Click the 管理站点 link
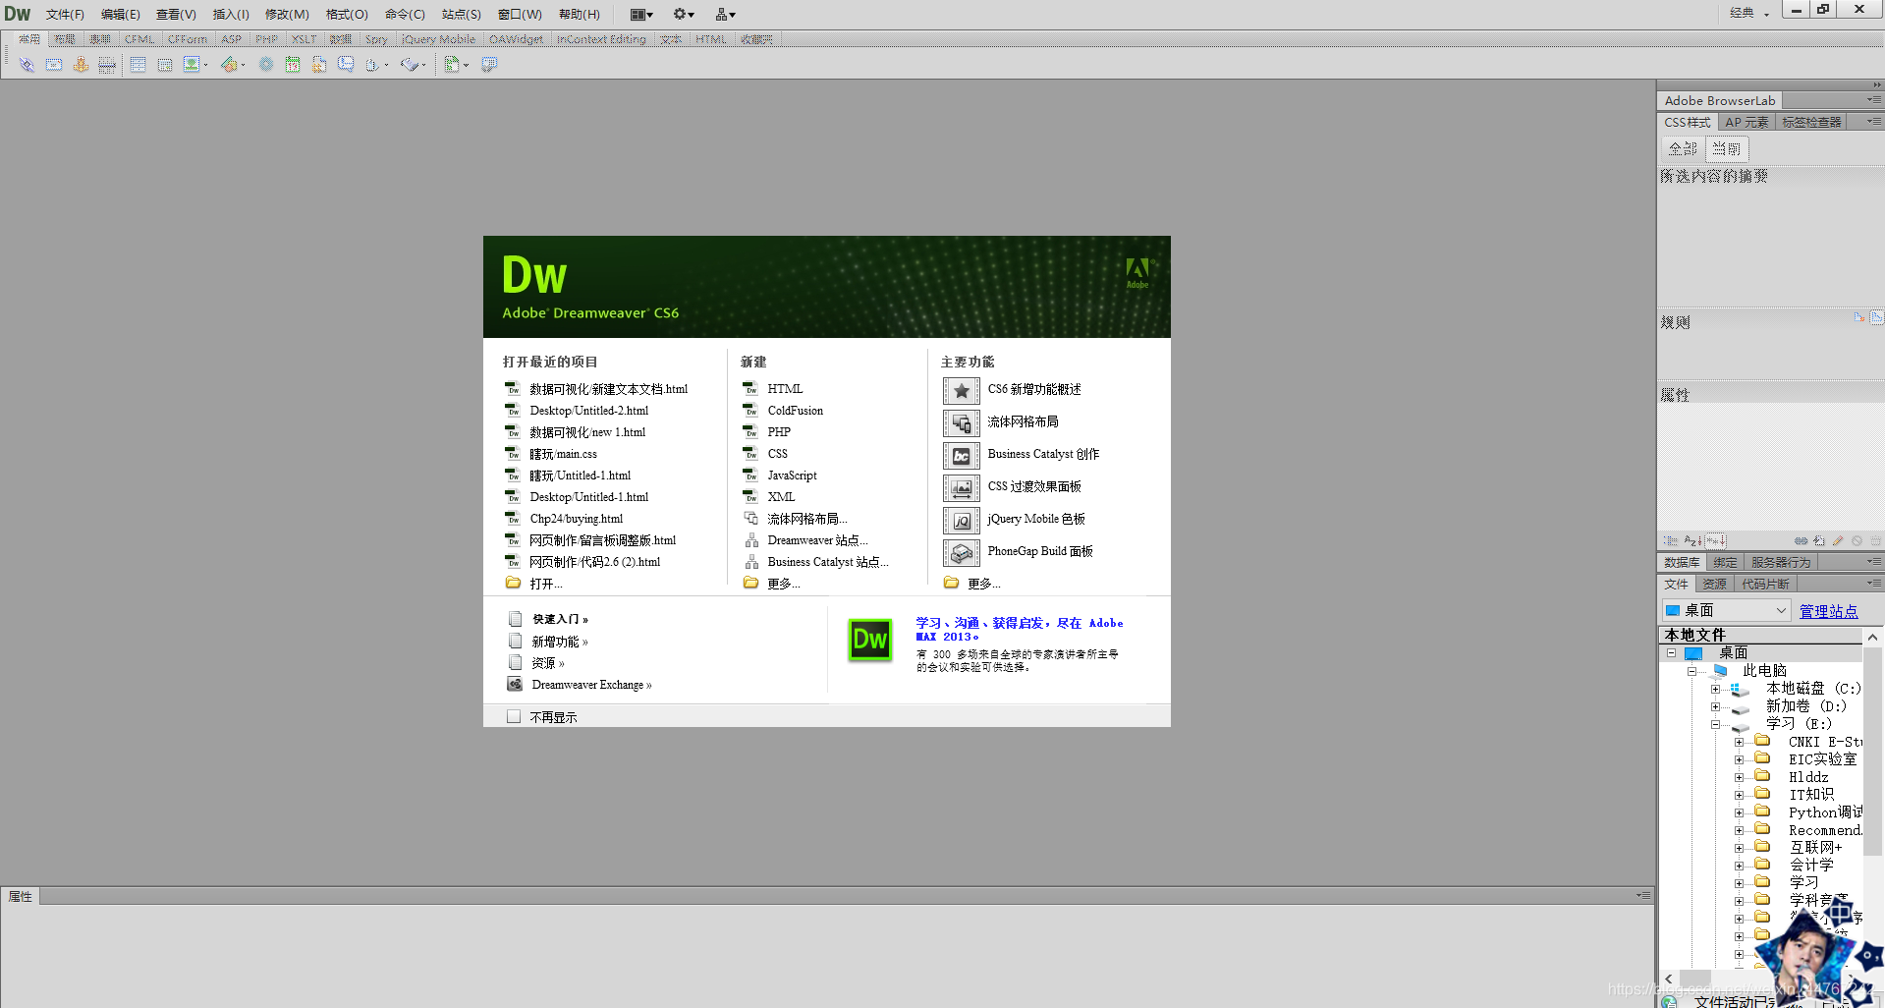Screen dimensions: 1885x1008 1828,611
